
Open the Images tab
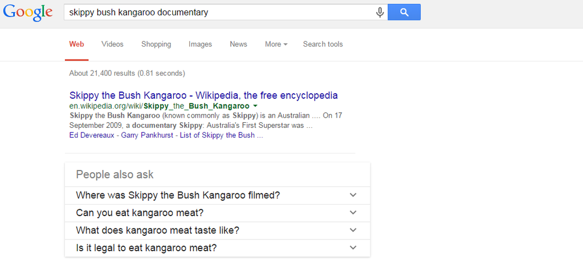[200, 44]
